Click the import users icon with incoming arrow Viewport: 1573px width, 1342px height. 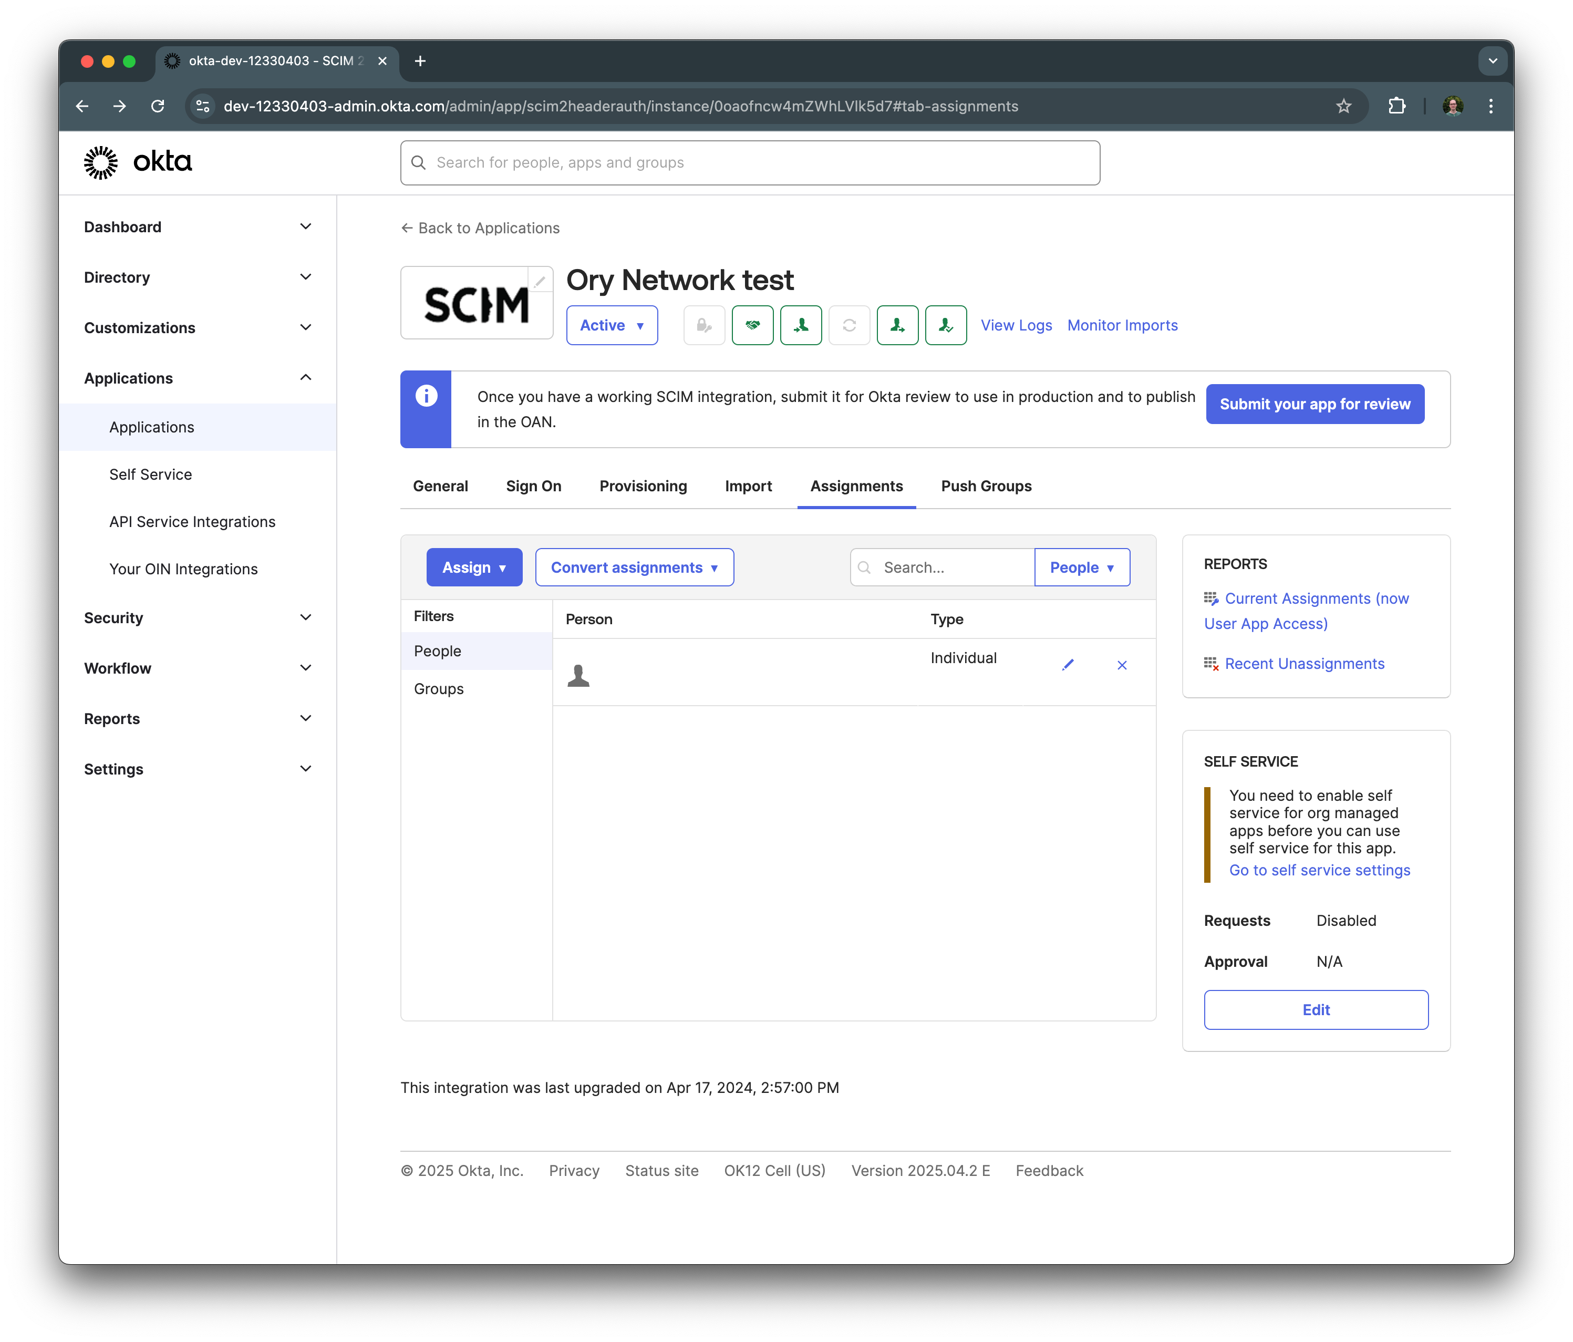800,325
